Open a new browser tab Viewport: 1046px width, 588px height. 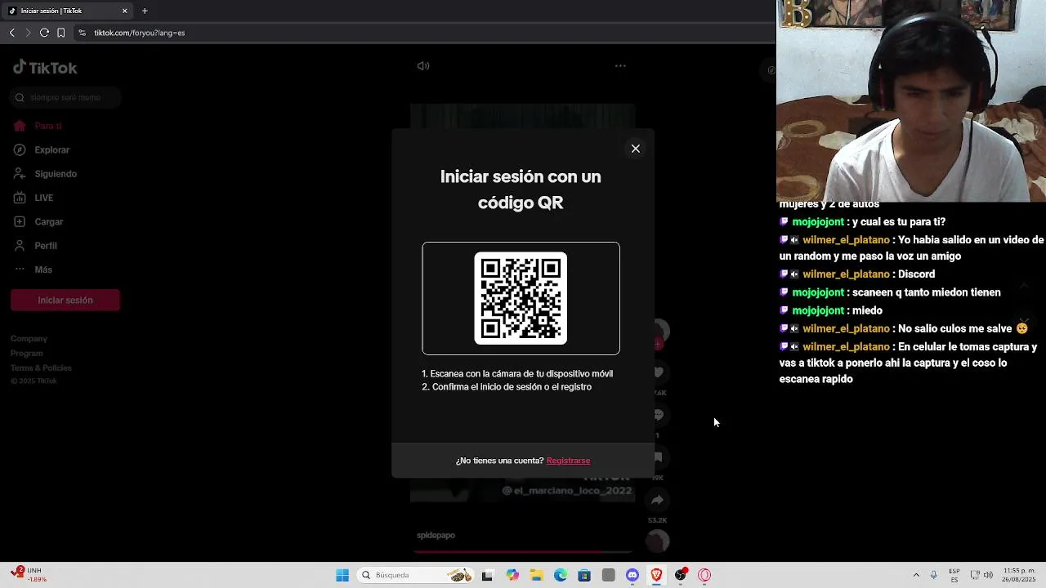[x=145, y=11]
